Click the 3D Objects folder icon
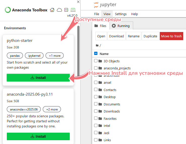The width and height of the screenshot is (186, 144). click(x=100, y=61)
